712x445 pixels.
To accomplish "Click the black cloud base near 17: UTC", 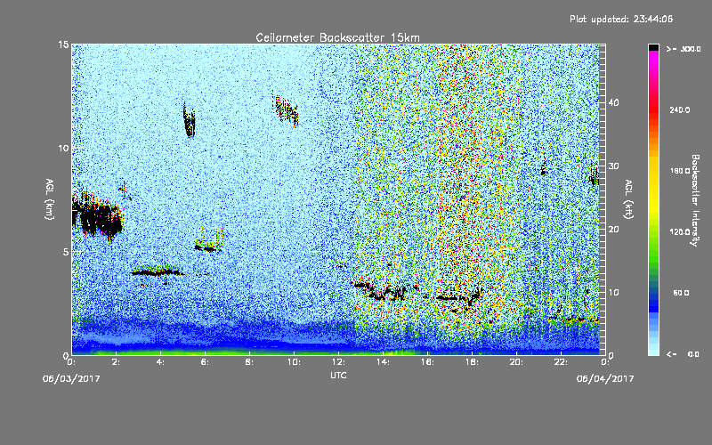I will pos(458,297).
